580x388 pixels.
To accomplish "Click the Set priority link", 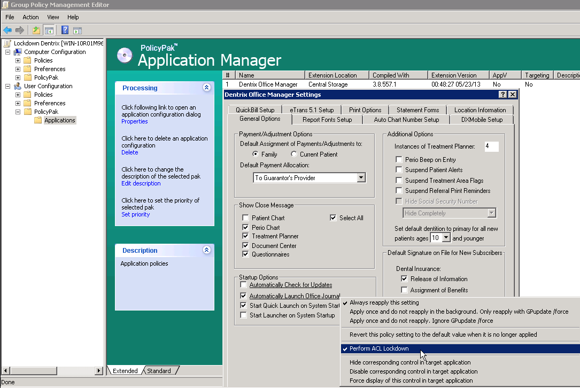I will pyautogui.click(x=135, y=214).
